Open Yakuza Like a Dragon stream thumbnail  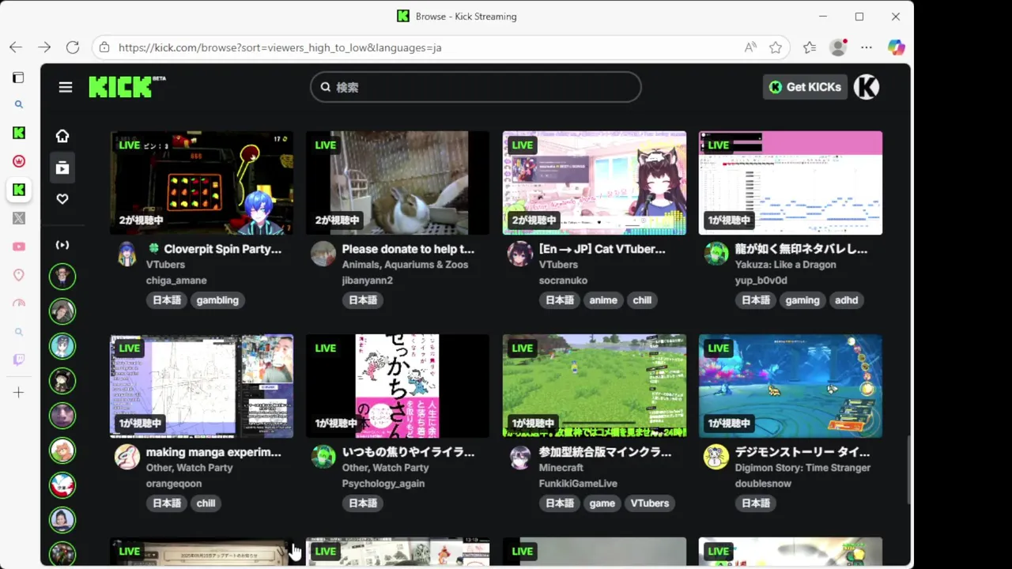(x=791, y=183)
